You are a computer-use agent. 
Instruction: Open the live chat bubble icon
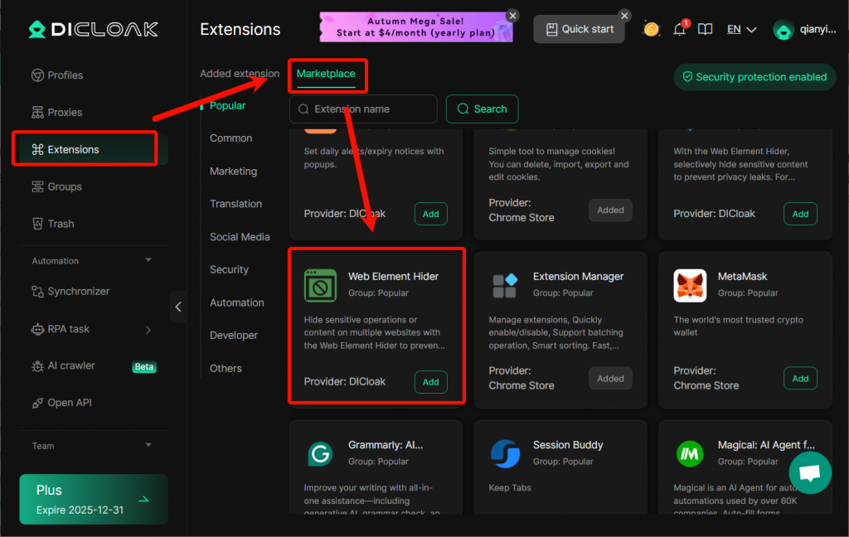click(x=810, y=472)
